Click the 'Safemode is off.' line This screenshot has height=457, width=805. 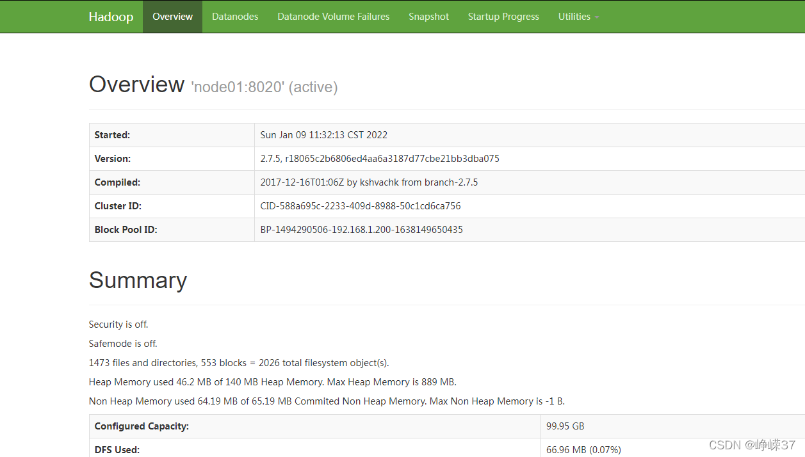tap(123, 344)
